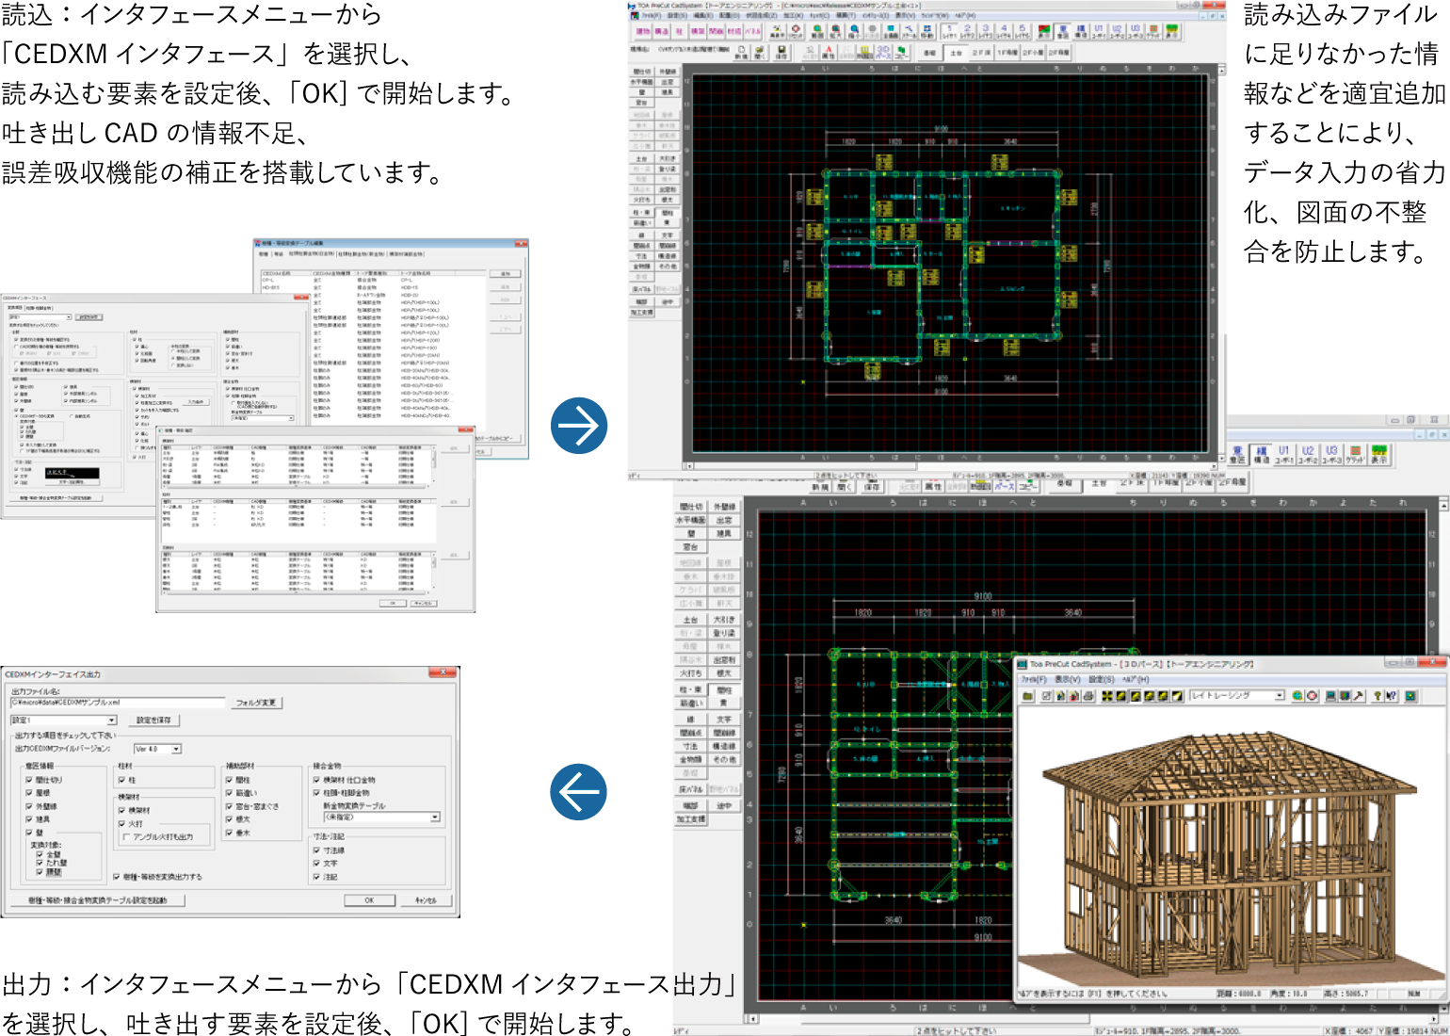Click the U3 user icon in lower CAD window
1450x1036 pixels.
coord(1331,456)
